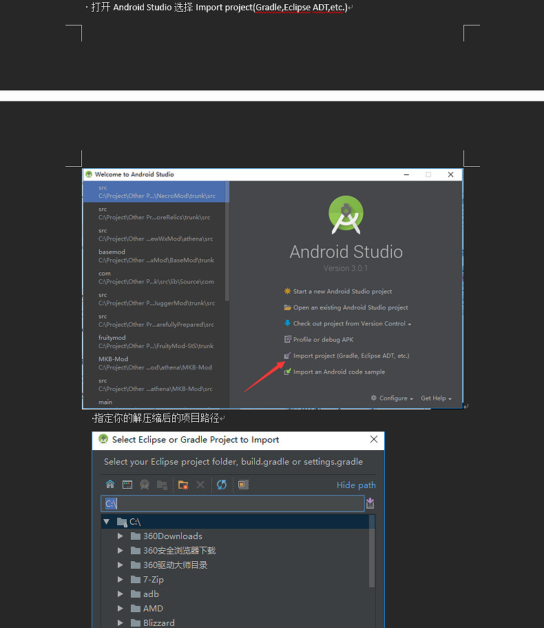
Task: Refresh the file tree via the toolbar
Action: pos(222,485)
